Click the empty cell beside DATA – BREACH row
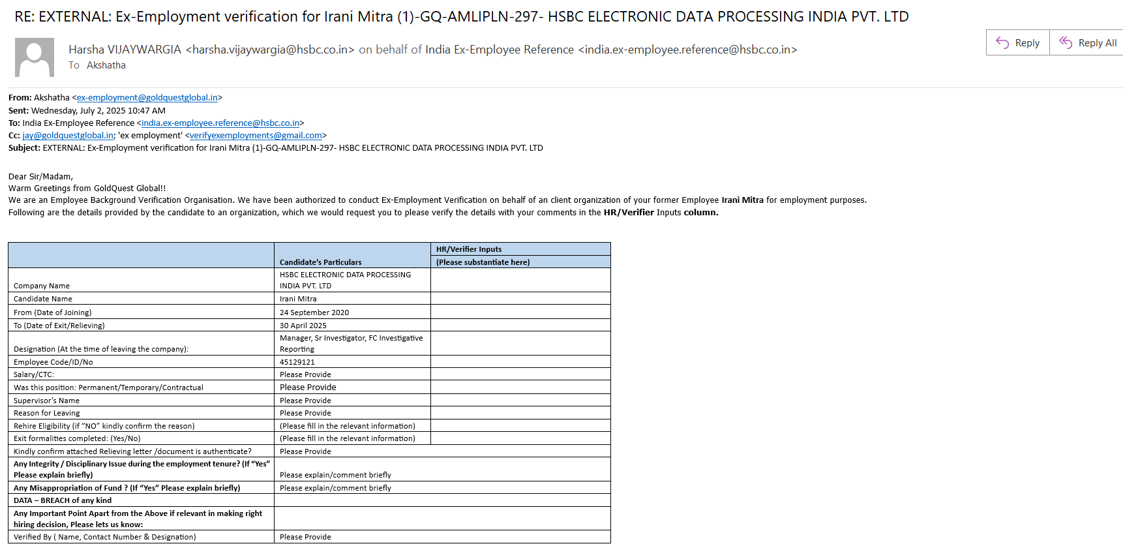This screenshot has width=1123, height=548. tap(442, 500)
